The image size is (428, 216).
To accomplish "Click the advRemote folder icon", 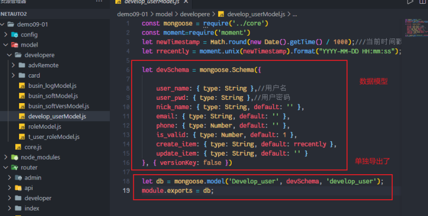I will click(22, 65).
